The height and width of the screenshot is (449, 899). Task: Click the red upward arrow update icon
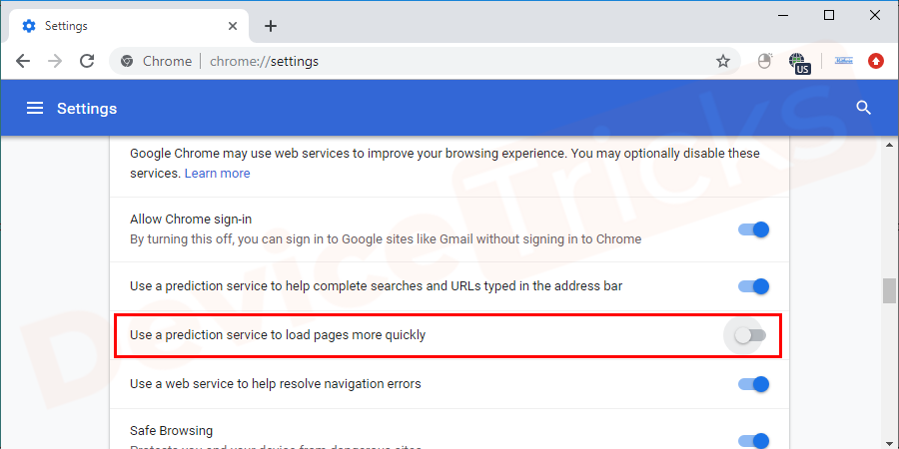(x=875, y=61)
